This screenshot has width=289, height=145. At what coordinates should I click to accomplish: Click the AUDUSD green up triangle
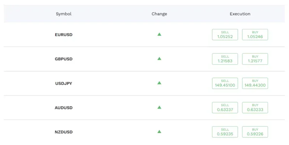tap(159, 107)
